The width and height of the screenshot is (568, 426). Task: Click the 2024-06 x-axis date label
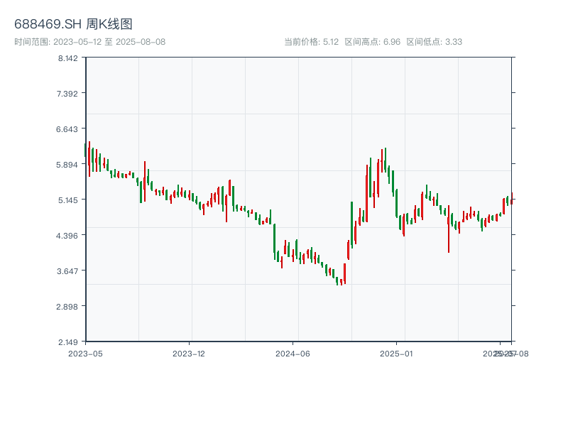point(293,353)
